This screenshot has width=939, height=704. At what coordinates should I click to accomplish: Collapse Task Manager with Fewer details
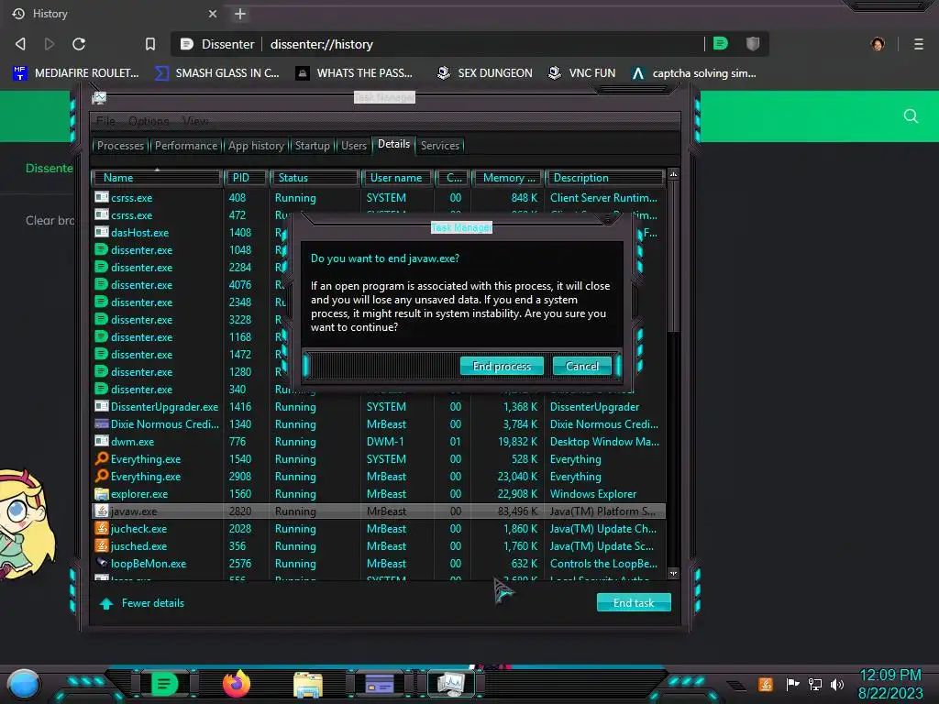pyautogui.click(x=142, y=603)
